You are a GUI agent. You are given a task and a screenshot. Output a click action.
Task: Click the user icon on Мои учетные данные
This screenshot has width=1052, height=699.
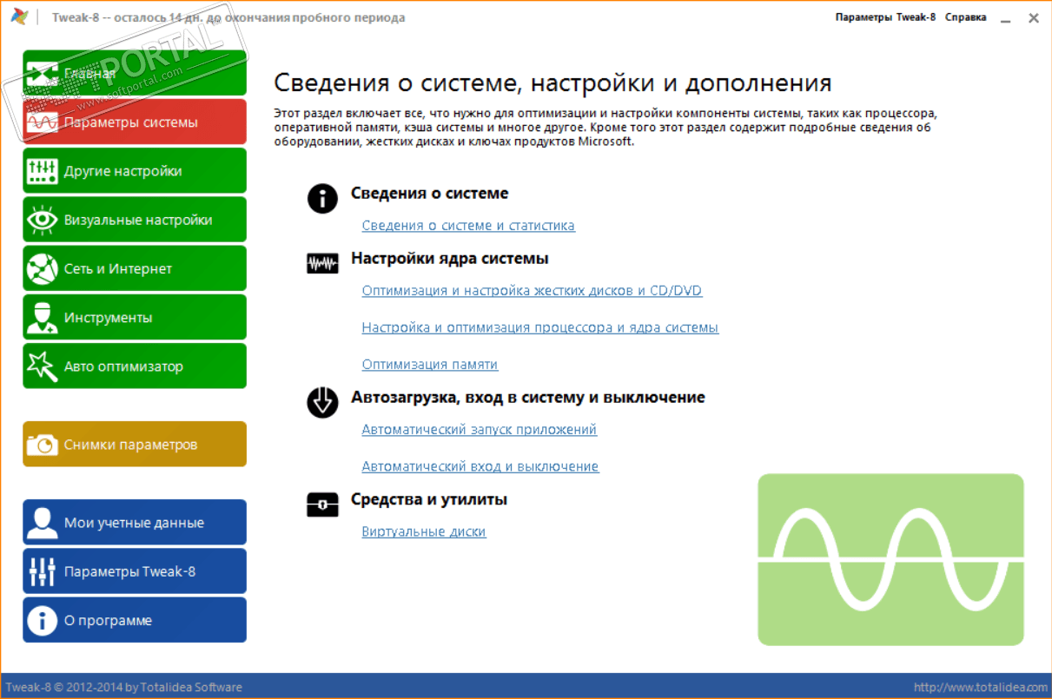pyautogui.click(x=42, y=522)
